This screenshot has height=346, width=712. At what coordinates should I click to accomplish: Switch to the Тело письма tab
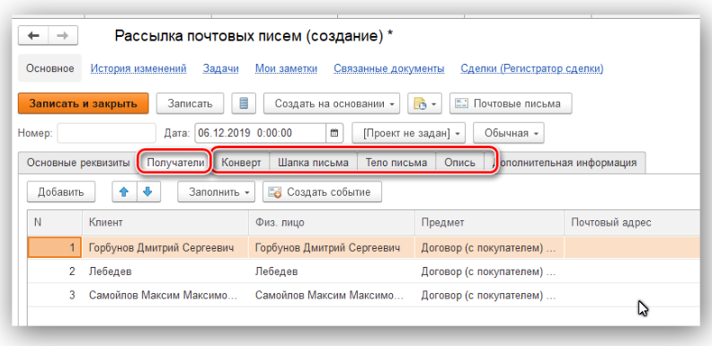pyautogui.click(x=396, y=163)
